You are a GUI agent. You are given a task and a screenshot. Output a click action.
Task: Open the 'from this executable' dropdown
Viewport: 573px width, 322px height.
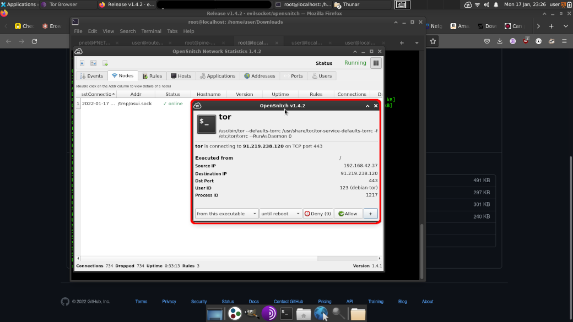226,214
